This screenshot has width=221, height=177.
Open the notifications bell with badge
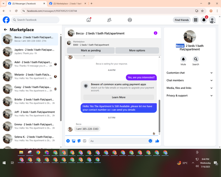204,20
